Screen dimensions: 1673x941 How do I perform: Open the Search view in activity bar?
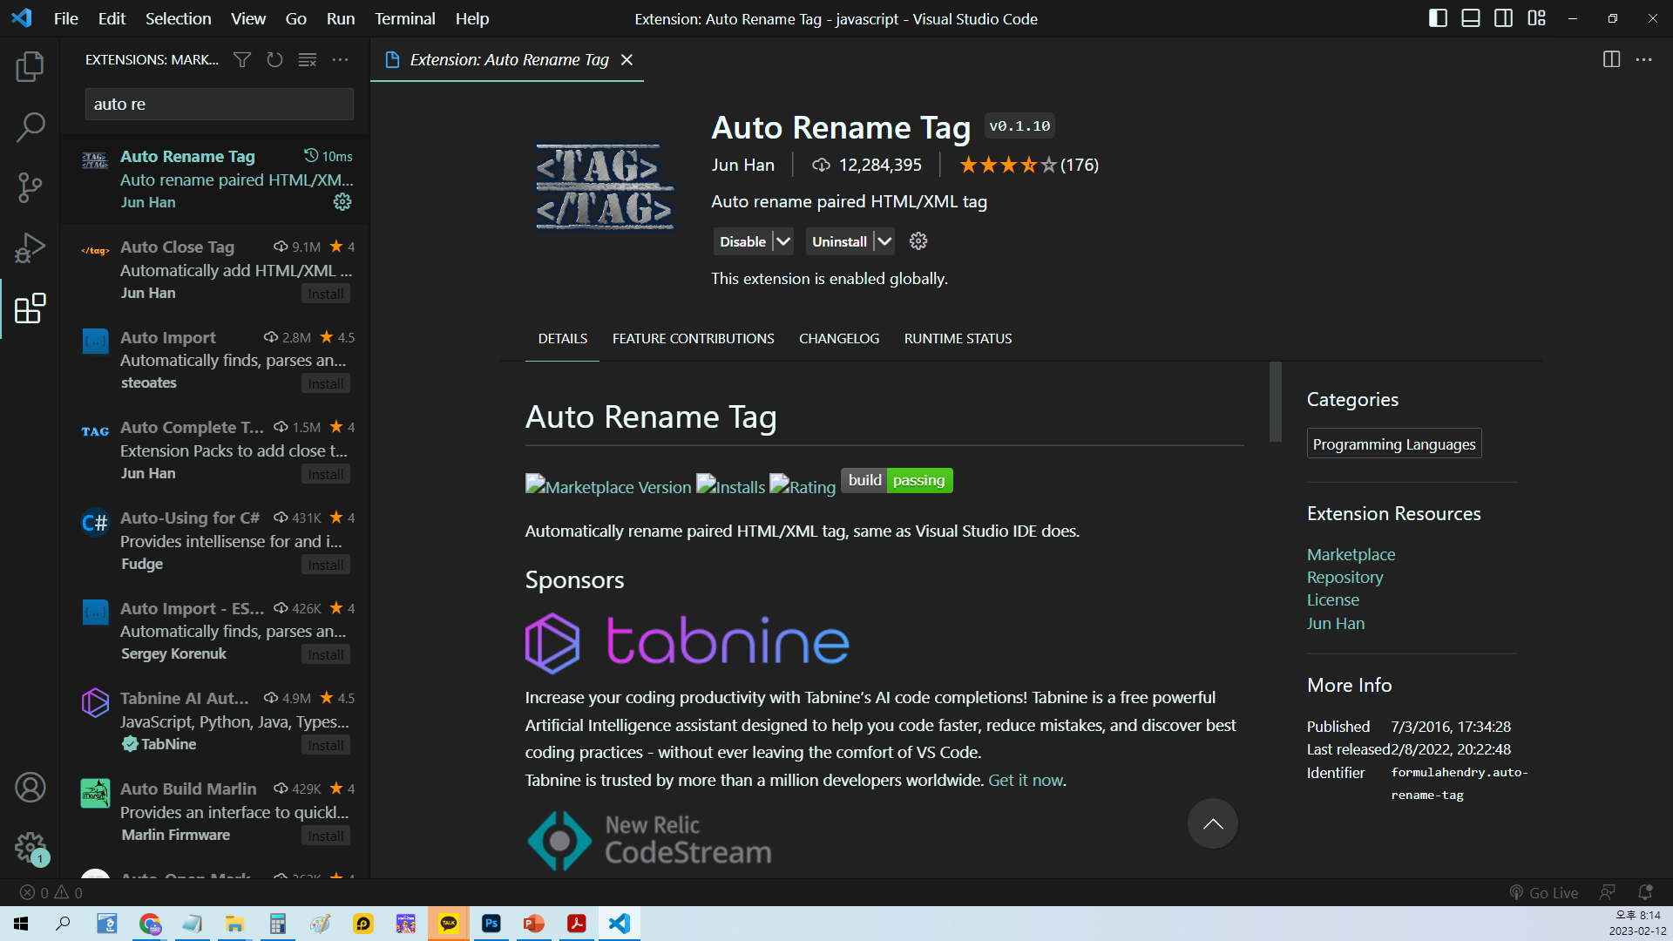pos(30,127)
